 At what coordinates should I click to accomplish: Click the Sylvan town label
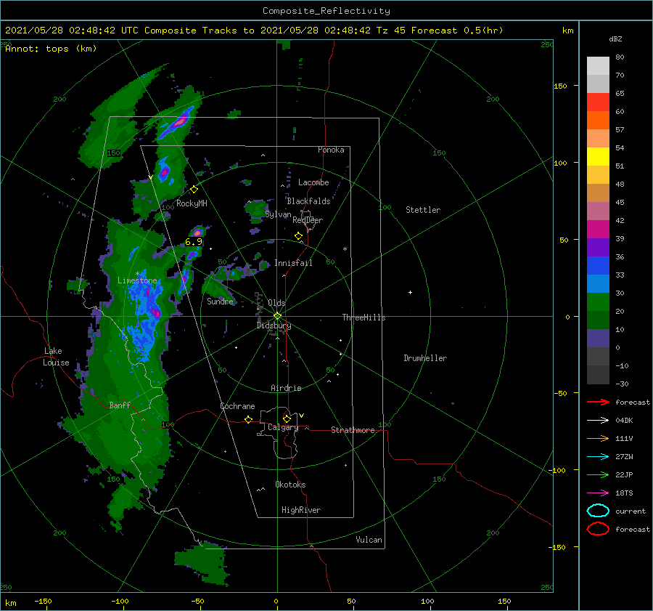click(x=278, y=215)
